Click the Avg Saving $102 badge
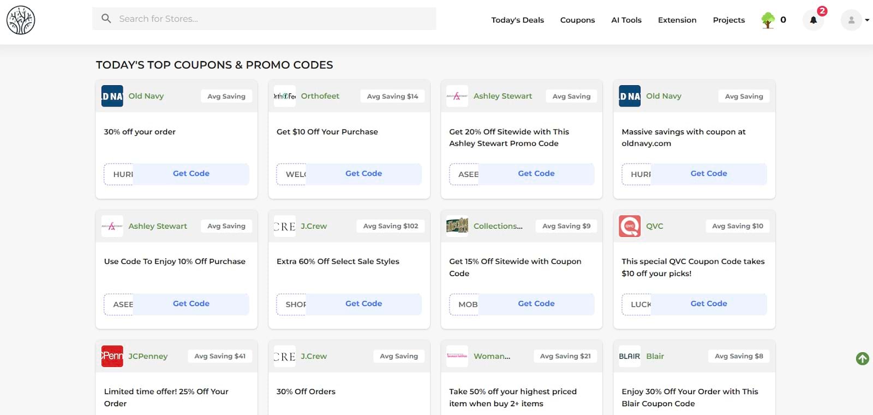 tap(391, 226)
